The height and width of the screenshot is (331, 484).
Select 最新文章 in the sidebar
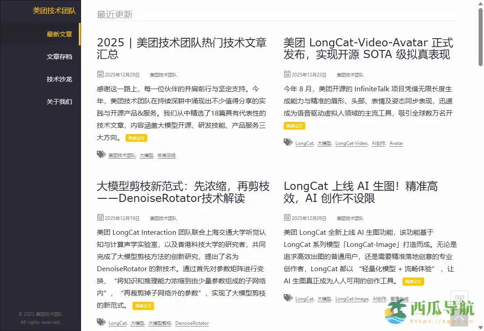point(59,34)
